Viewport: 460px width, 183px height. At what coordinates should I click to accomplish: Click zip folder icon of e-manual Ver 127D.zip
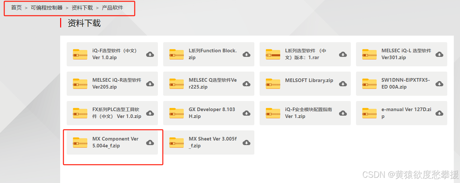(x=369, y=113)
